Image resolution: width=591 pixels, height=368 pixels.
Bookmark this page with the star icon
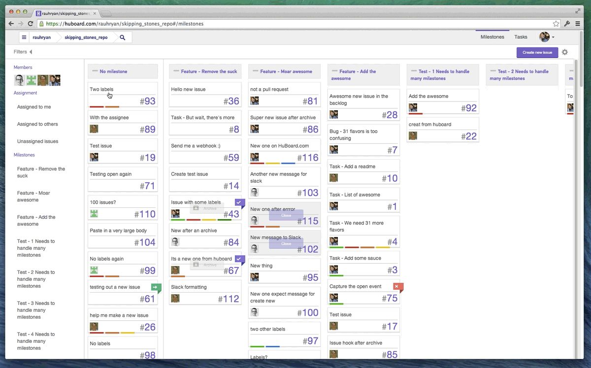pos(556,24)
